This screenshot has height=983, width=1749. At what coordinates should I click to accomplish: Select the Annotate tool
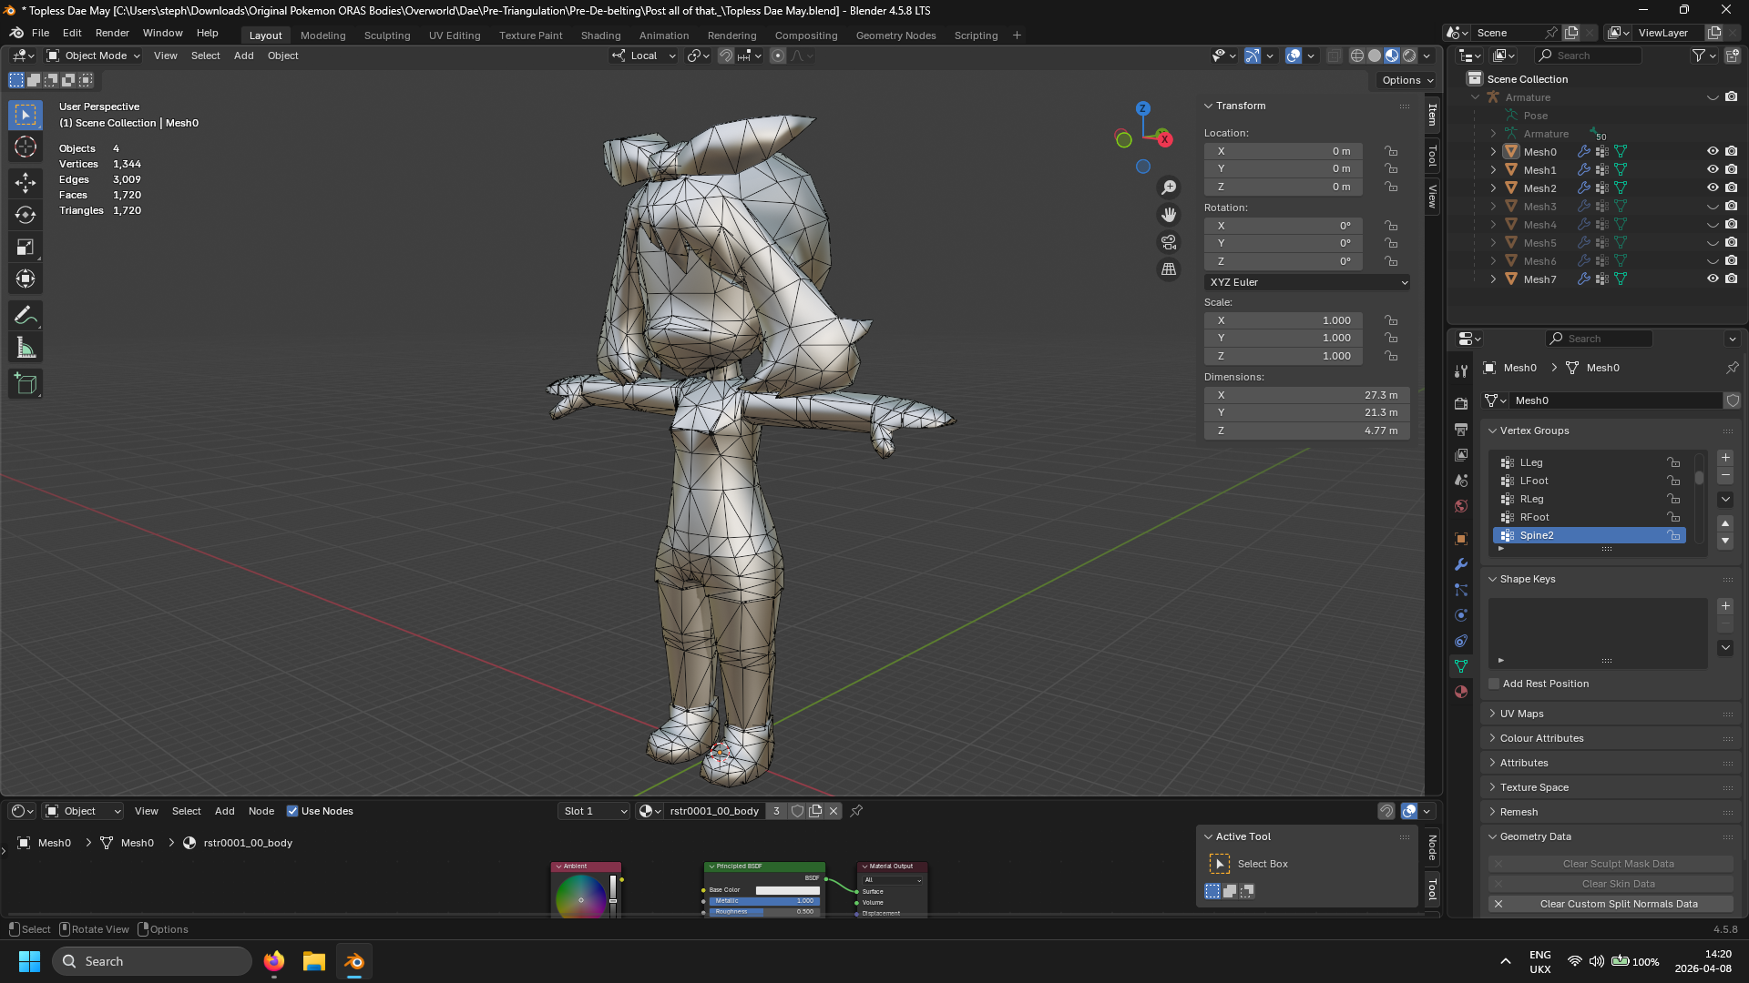pyautogui.click(x=26, y=316)
